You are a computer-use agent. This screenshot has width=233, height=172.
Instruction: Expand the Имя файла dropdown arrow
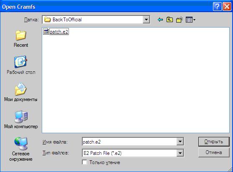click(x=180, y=142)
